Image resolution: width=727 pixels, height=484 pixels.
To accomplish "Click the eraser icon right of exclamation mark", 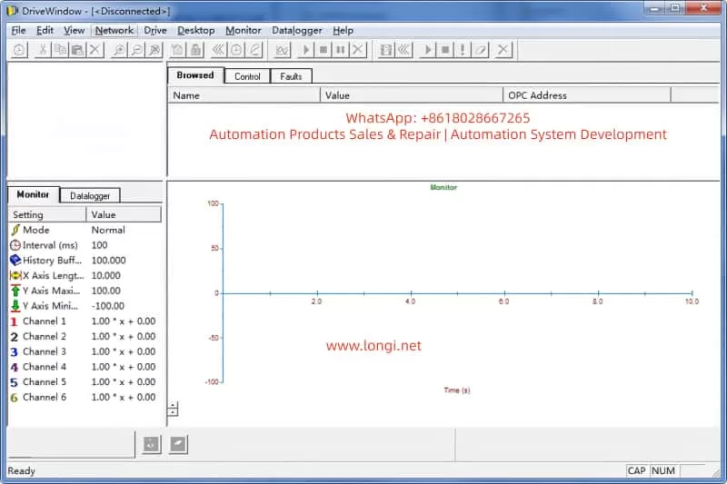I will pyautogui.click(x=481, y=50).
